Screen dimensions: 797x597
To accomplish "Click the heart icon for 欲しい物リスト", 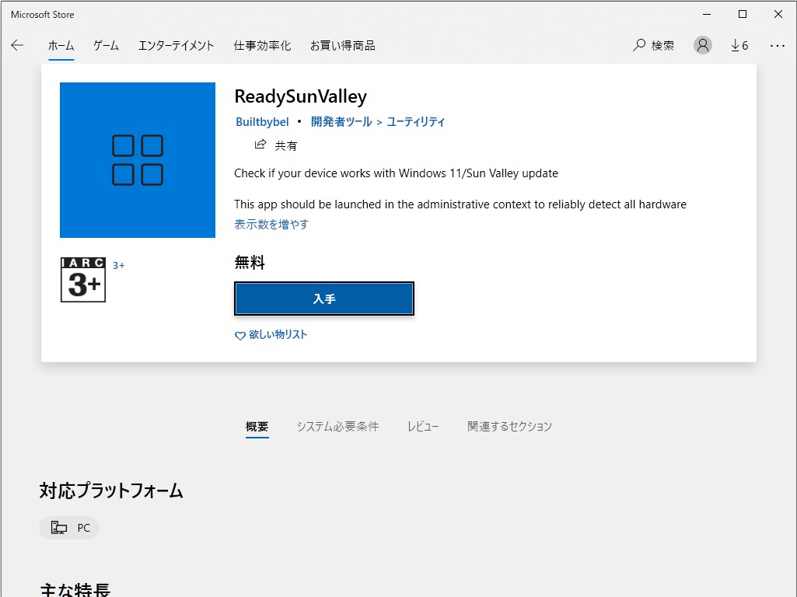I will coord(240,335).
